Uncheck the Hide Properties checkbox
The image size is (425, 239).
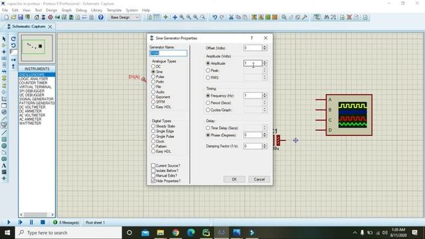coord(153,181)
